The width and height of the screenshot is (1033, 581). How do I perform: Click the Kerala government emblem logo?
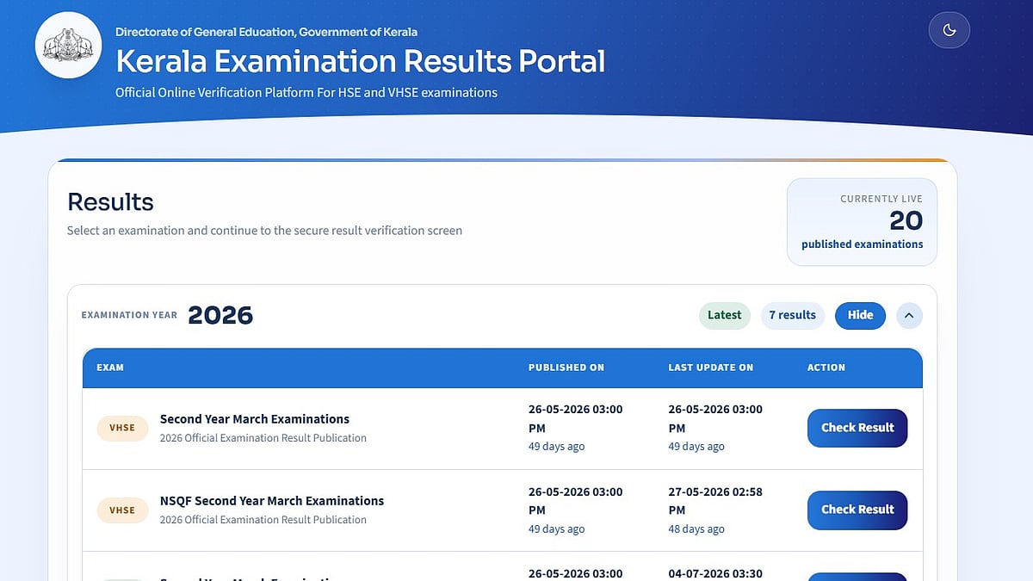(68, 46)
